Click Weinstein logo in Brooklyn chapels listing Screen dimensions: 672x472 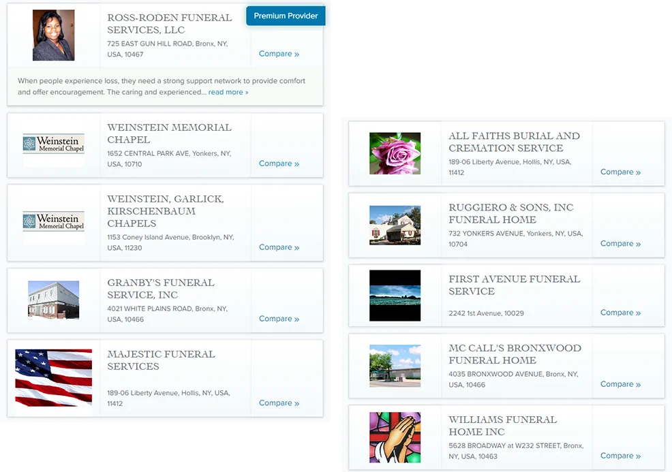tap(54, 221)
